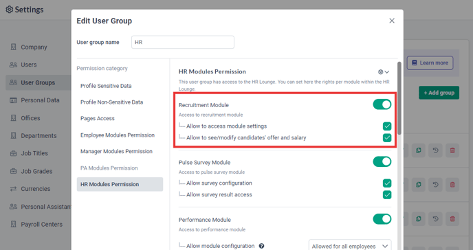Toggle the Performance Module switch

[382, 219]
